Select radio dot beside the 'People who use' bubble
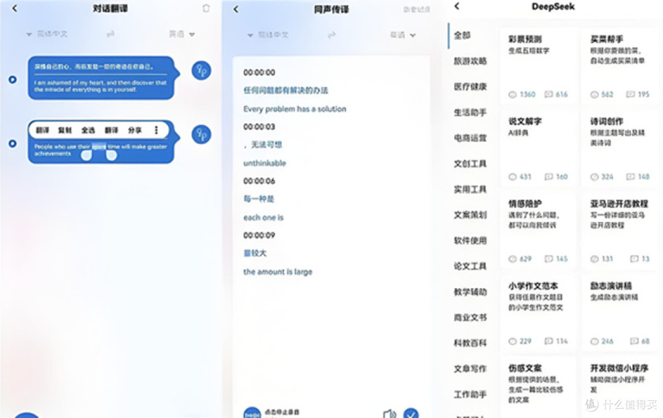Viewport: 663px width, 418px height. point(13,143)
